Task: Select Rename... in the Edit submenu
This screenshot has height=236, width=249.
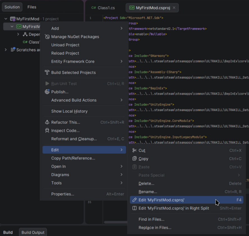Action: click(x=148, y=192)
